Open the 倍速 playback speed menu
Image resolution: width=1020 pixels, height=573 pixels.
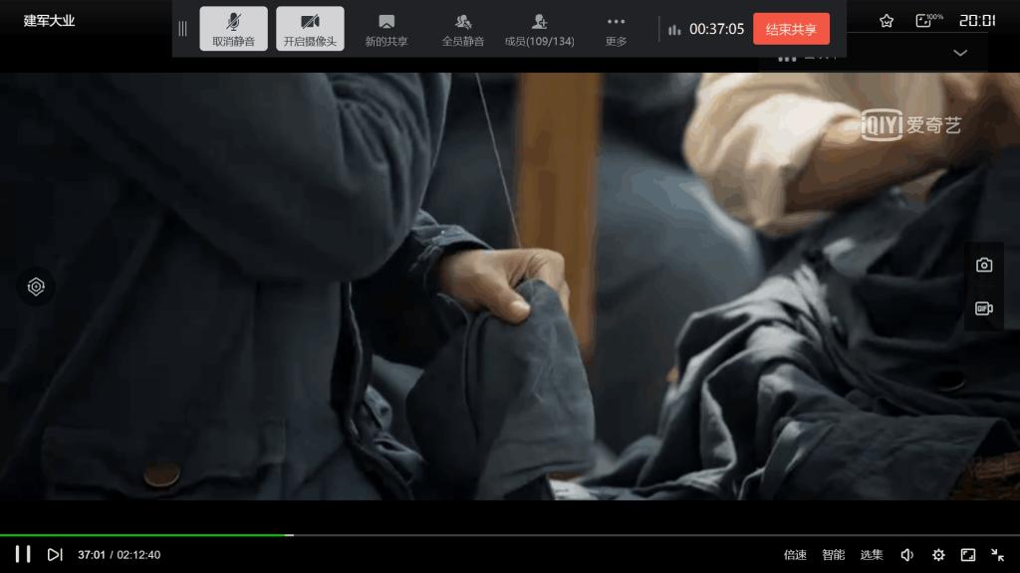[x=795, y=555]
